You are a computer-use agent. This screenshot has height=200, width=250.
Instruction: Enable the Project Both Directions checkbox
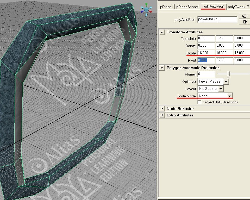click(x=199, y=102)
